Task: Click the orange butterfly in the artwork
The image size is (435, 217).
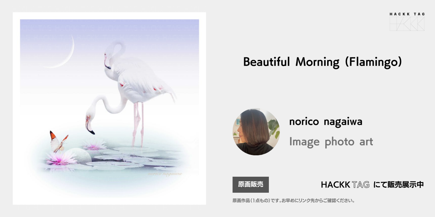Action: click(x=58, y=142)
